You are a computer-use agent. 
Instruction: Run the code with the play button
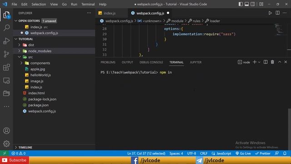pos(270,13)
